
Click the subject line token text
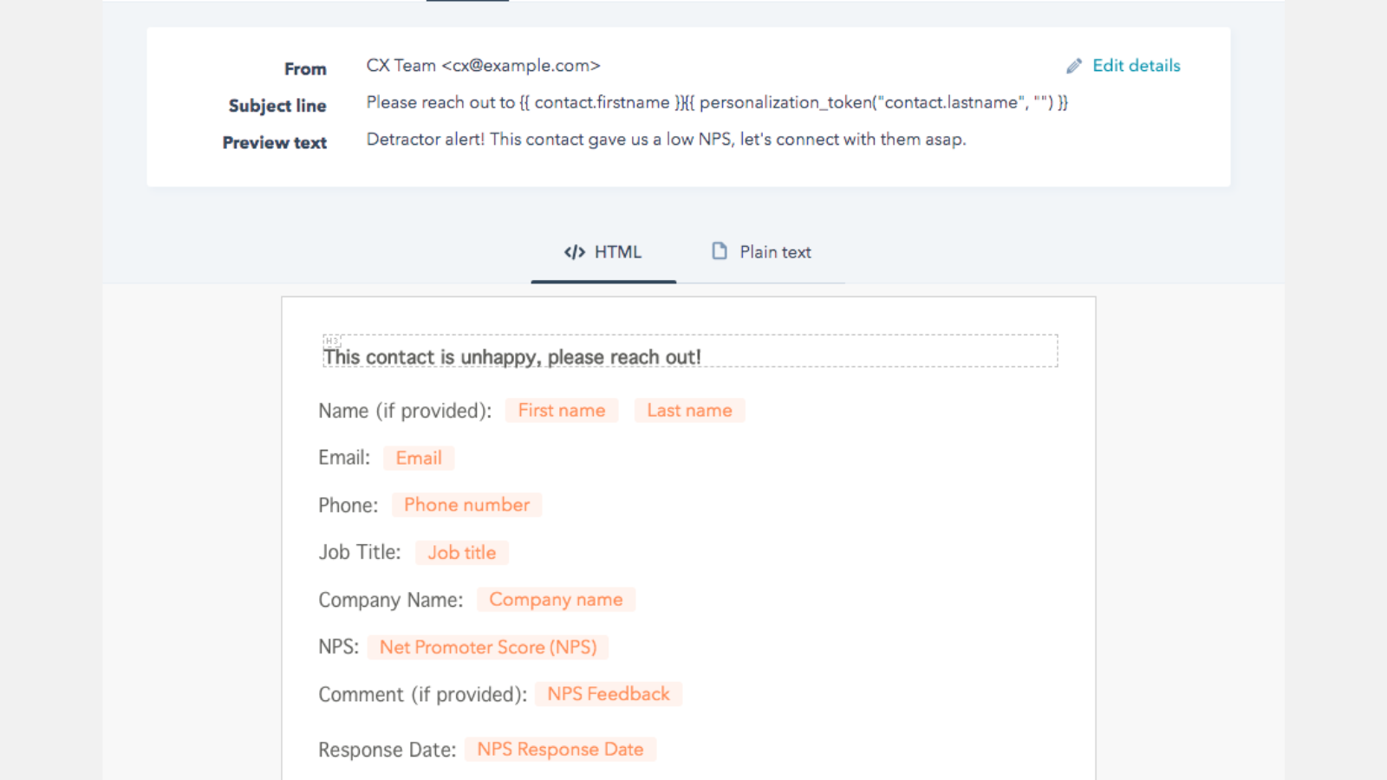point(717,103)
